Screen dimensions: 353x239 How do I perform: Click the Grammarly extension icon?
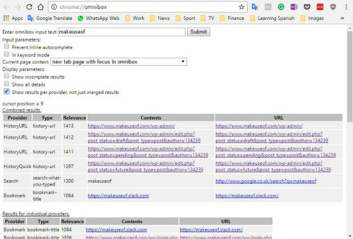point(281,7)
